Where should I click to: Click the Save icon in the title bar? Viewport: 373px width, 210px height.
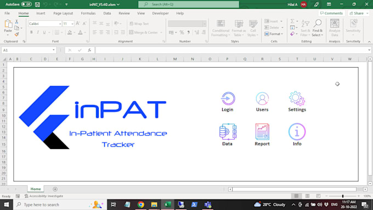coord(37,4)
